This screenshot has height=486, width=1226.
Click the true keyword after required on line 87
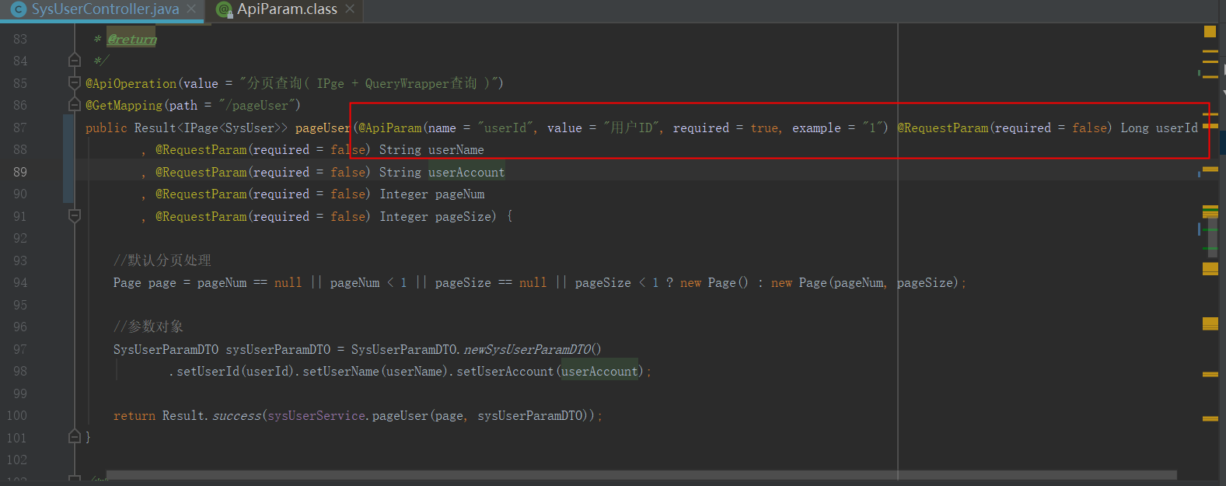coord(764,128)
